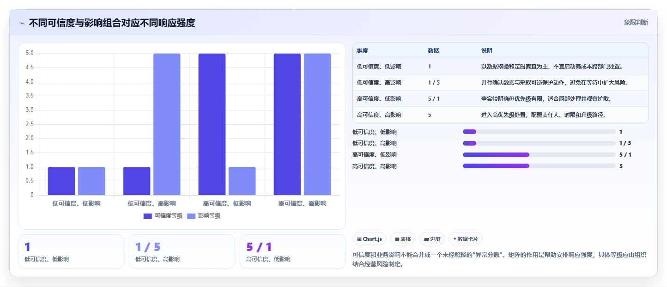This screenshot has width=667, height=287.
Task: Click the 表格 tag chip
Action: (403, 239)
